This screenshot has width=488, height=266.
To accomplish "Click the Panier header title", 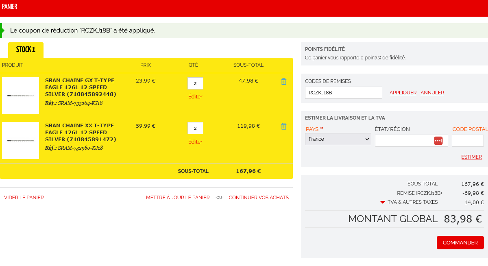I will pyautogui.click(x=10, y=7).
